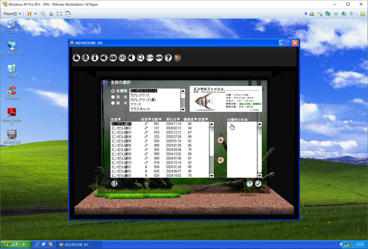Sort list by 性別 column header
The width and height of the screenshot is (368, 249).
tap(146, 119)
